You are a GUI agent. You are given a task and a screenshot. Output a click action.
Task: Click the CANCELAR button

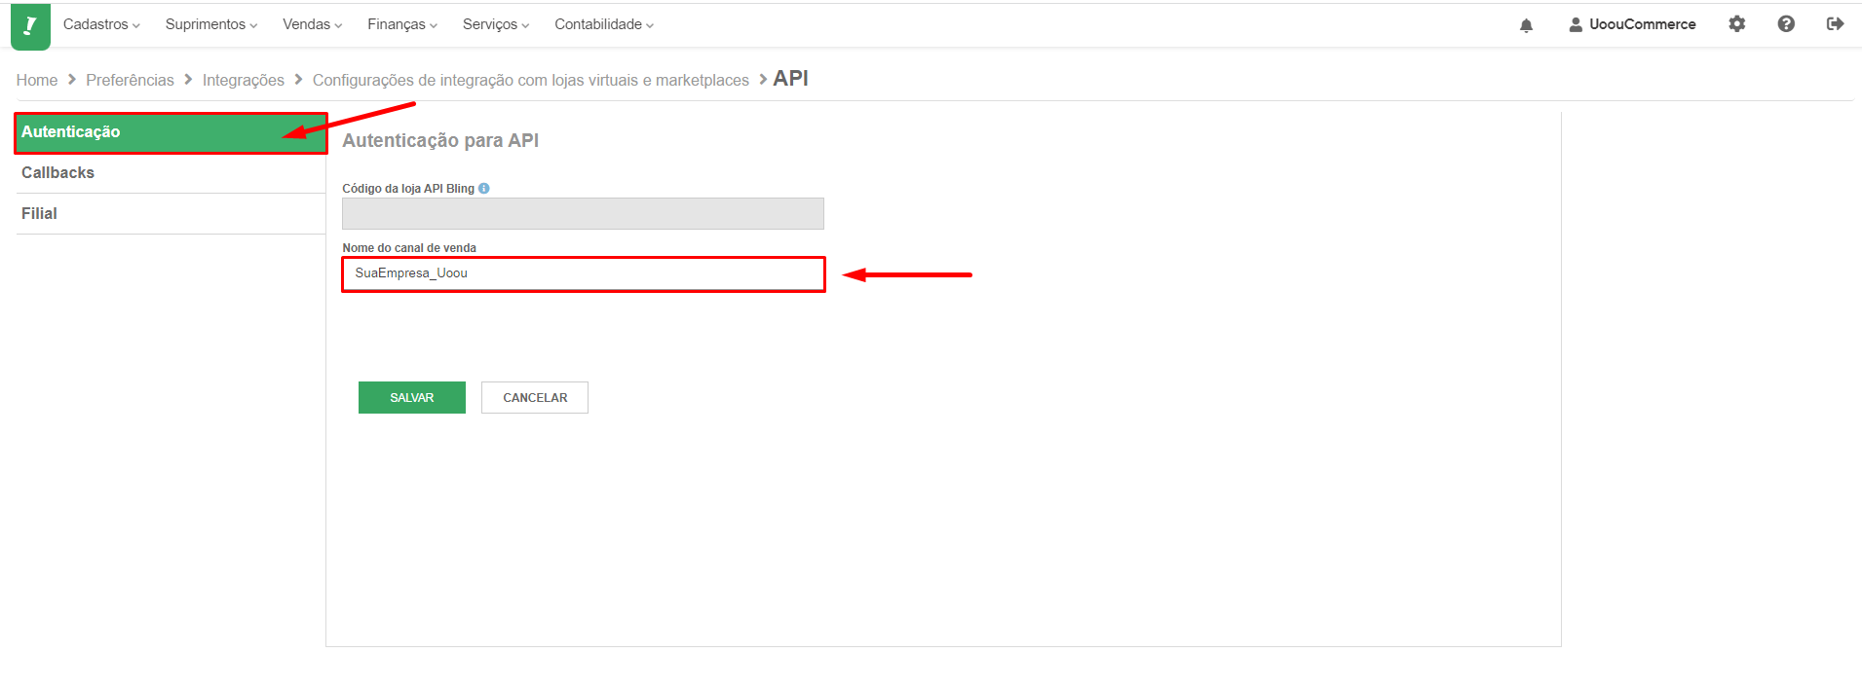point(535,398)
